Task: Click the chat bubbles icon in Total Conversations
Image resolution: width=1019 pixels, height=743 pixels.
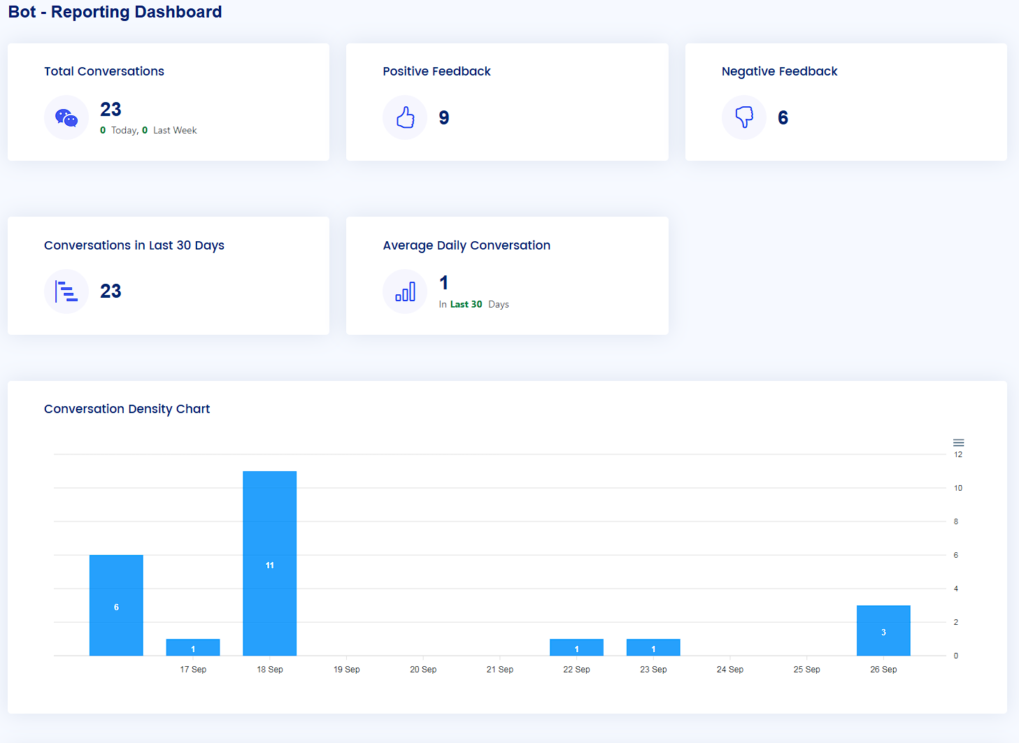Action: point(66,117)
